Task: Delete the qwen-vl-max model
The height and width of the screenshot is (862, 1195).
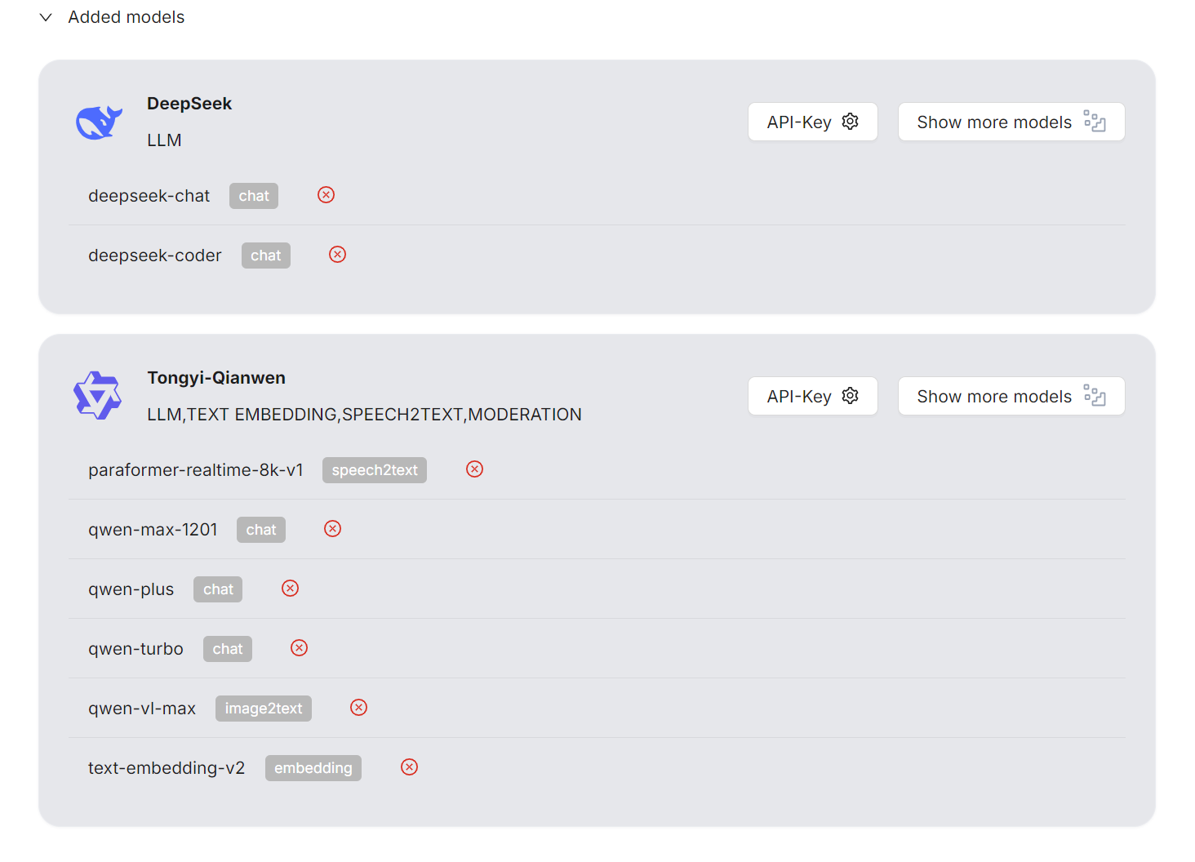Action: click(x=358, y=708)
